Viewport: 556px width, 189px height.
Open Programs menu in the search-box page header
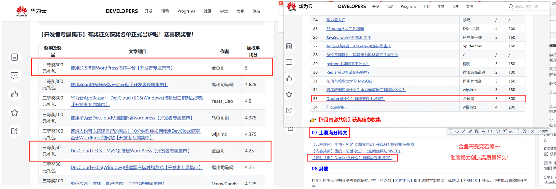tap(408, 7)
